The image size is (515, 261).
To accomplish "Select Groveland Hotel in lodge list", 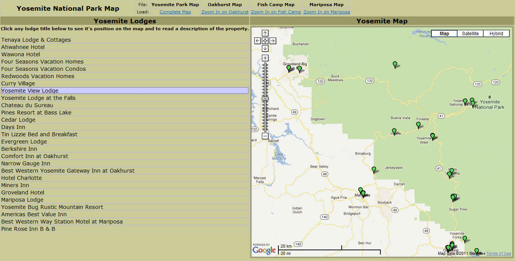I will 125,192.
